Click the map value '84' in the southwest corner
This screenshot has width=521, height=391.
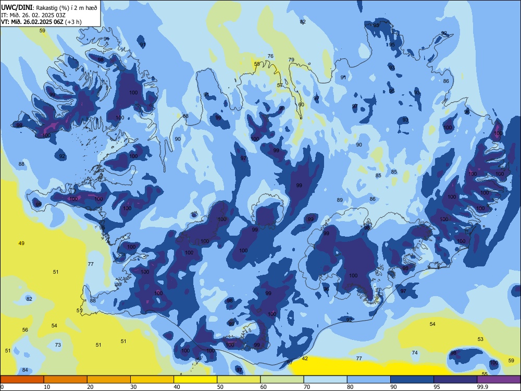pyautogui.click(x=25, y=370)
